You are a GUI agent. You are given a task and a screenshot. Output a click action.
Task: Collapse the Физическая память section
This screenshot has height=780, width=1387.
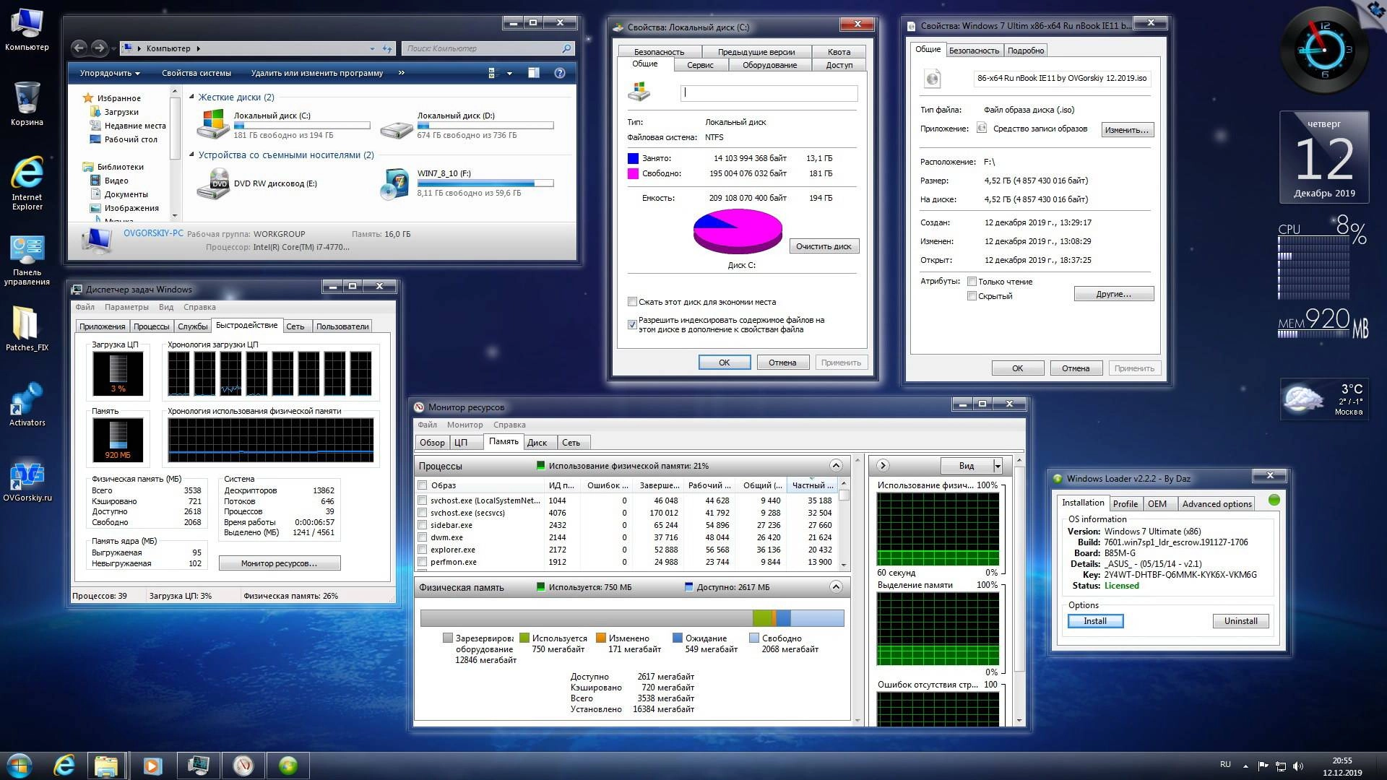tap(836, 587)
